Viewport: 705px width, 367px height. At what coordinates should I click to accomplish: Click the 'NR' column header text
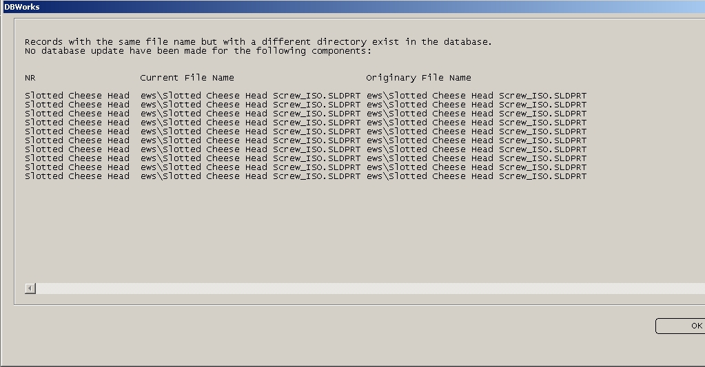[30, 78]
